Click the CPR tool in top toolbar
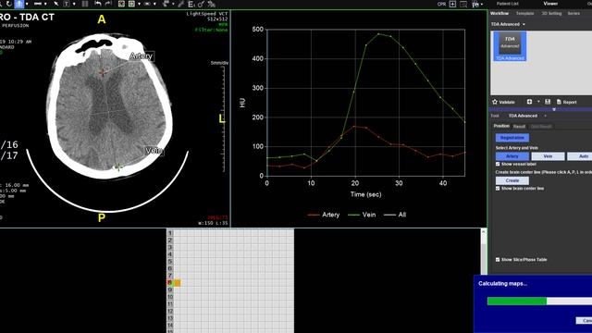The image size is (592, 333). 441,4
